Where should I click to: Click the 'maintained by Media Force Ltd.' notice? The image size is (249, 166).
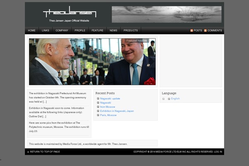tap(78, 144)
